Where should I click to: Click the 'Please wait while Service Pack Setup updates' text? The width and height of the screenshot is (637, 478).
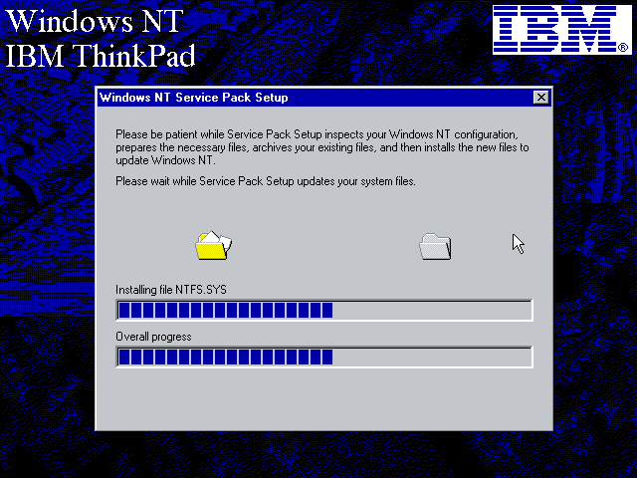266,181
